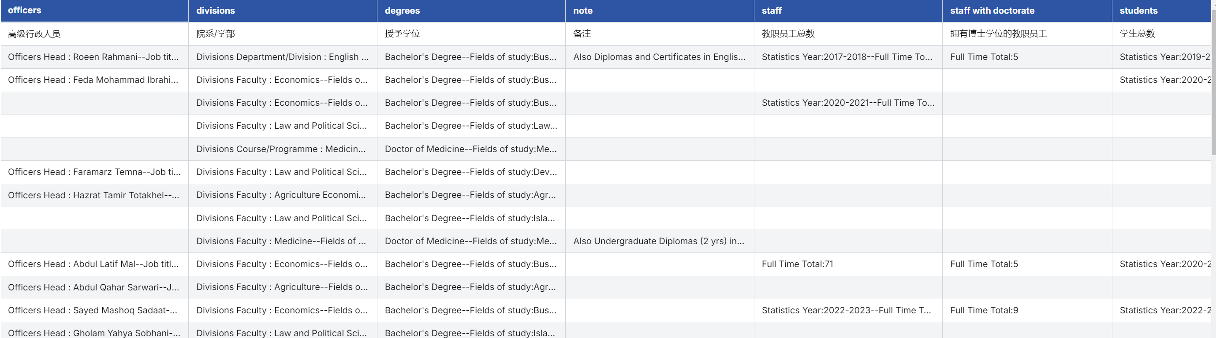The height and width of the screenshot is (338, 1216).
Task: Click the Also Undergraduate Diplomas note cell
Action: pos(659,241)
